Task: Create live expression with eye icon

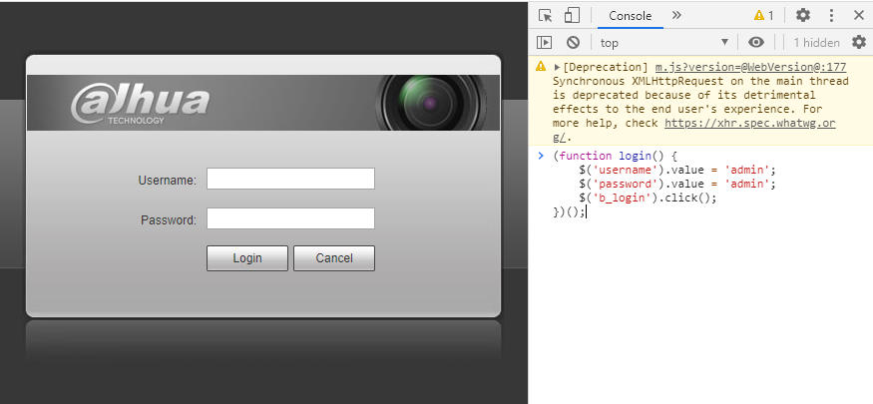Action: (x=756, y=42)
